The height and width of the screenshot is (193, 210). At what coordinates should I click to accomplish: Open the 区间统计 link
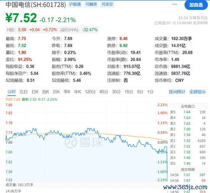point(177,92)
